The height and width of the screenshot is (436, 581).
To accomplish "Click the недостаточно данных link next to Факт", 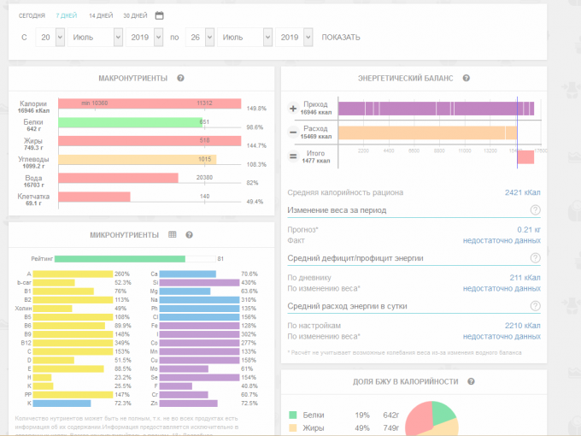I will tap(502, 240).
